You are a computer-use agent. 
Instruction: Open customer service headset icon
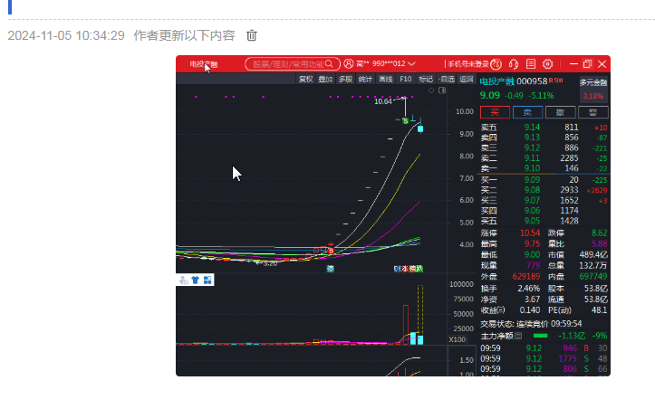tap(514, 64)
